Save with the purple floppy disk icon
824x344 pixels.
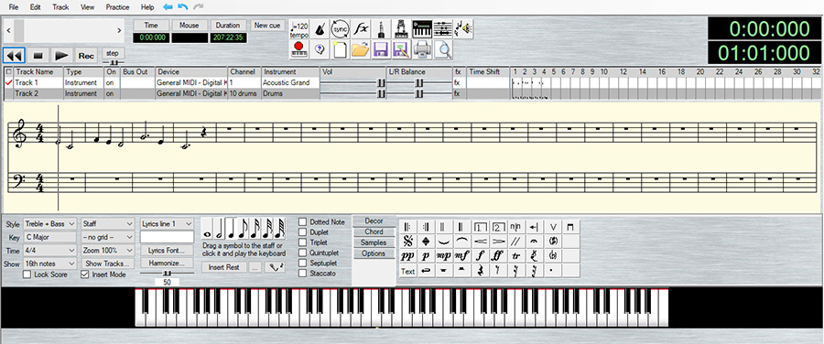381,50
